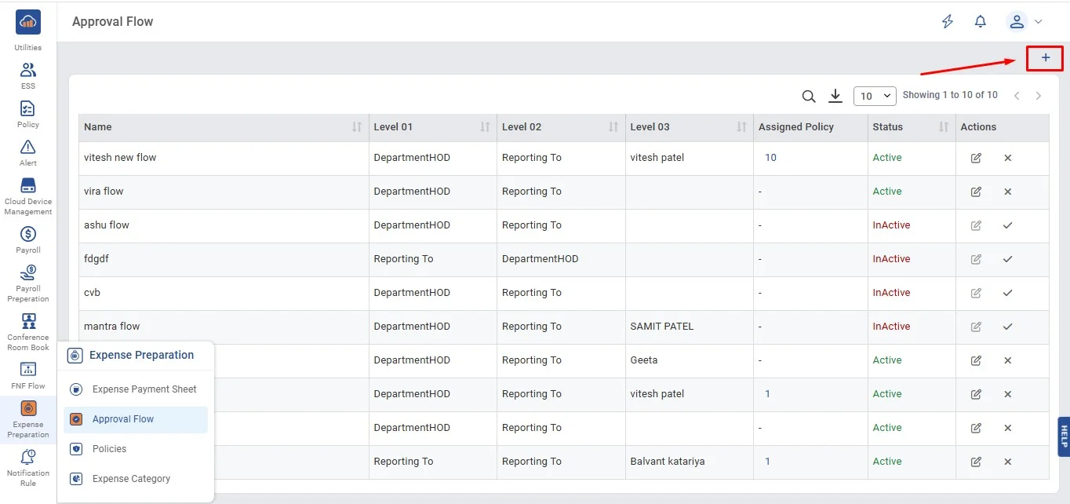Viewport: 1070px width, 504px height.
Task: Deactivate 'vira flow' using the X icon
Action: point(1007,192)
